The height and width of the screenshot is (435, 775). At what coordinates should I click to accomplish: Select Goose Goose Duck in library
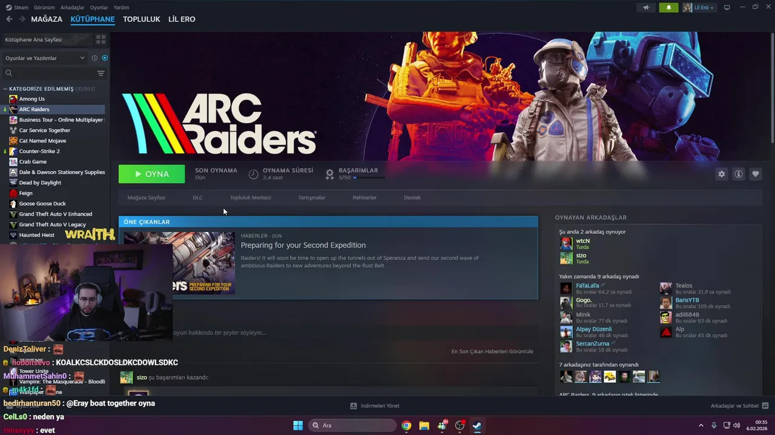(42, 204)
